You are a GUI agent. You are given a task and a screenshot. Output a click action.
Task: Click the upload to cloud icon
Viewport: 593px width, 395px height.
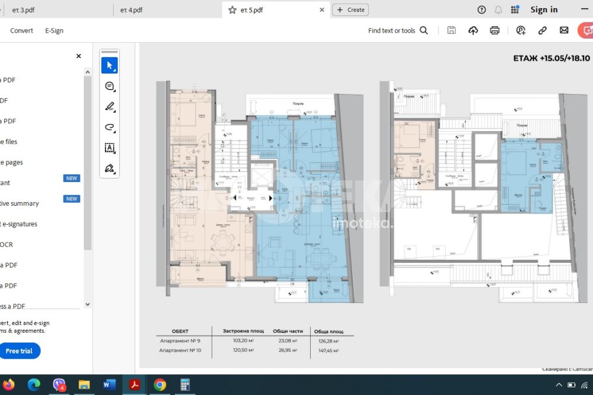(x=473, y=31)
